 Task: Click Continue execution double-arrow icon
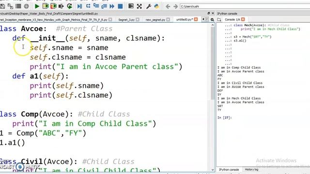click(x=112, y=6)
